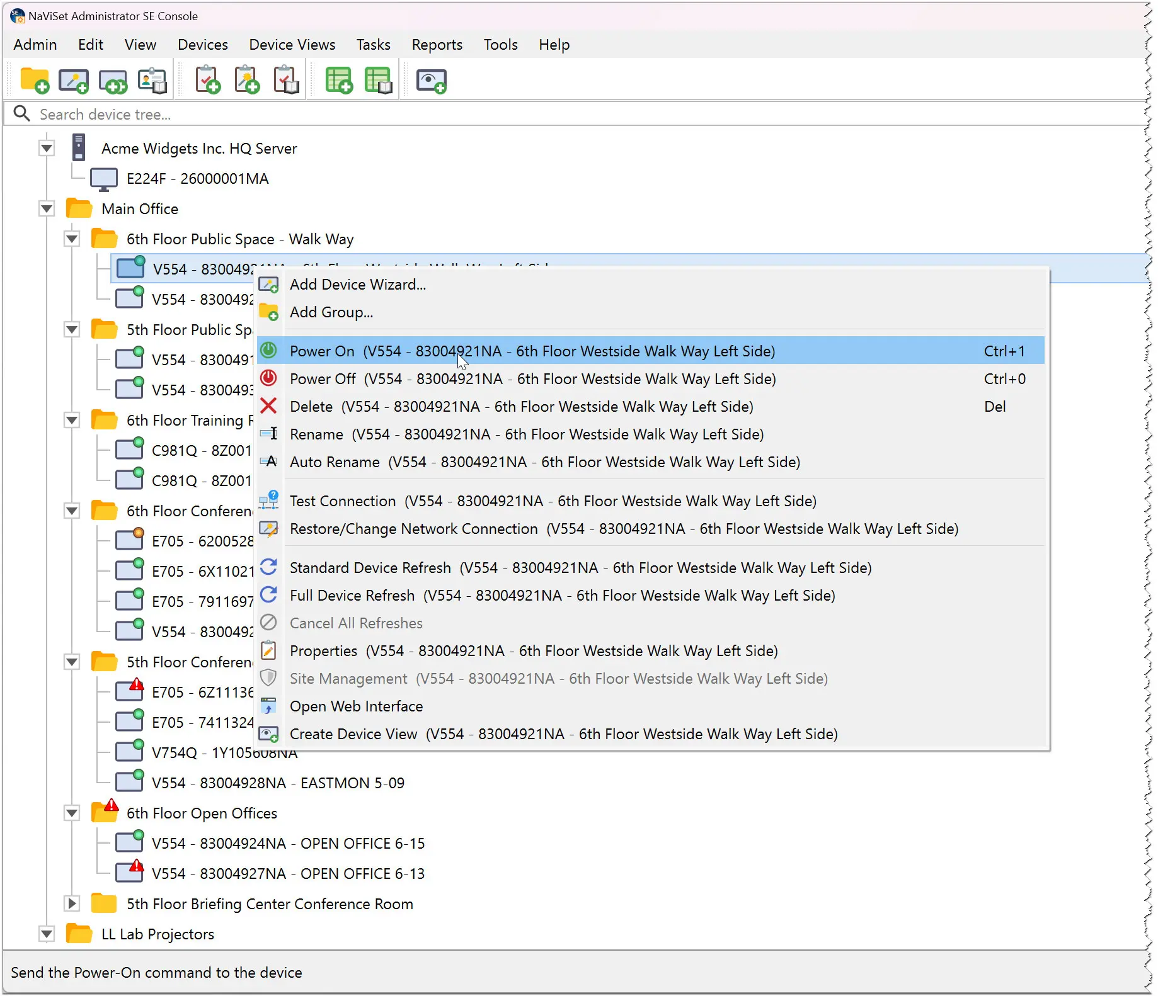Click the create device view eye icon

[432, 81]
